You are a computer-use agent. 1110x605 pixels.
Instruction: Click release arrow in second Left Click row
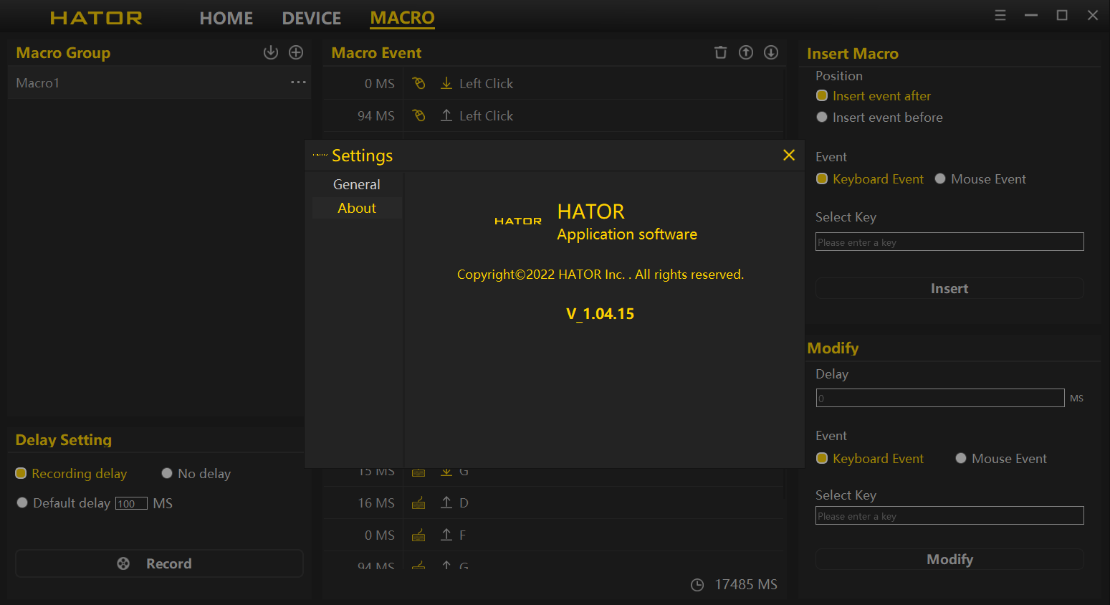(446, 115)
